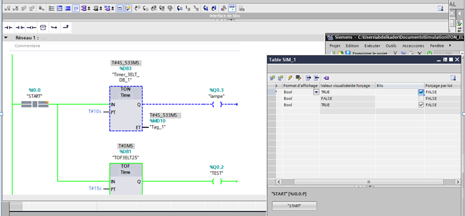Click the Bits column header
Viewport: 465px width, 216px height.
pos(400,86)
